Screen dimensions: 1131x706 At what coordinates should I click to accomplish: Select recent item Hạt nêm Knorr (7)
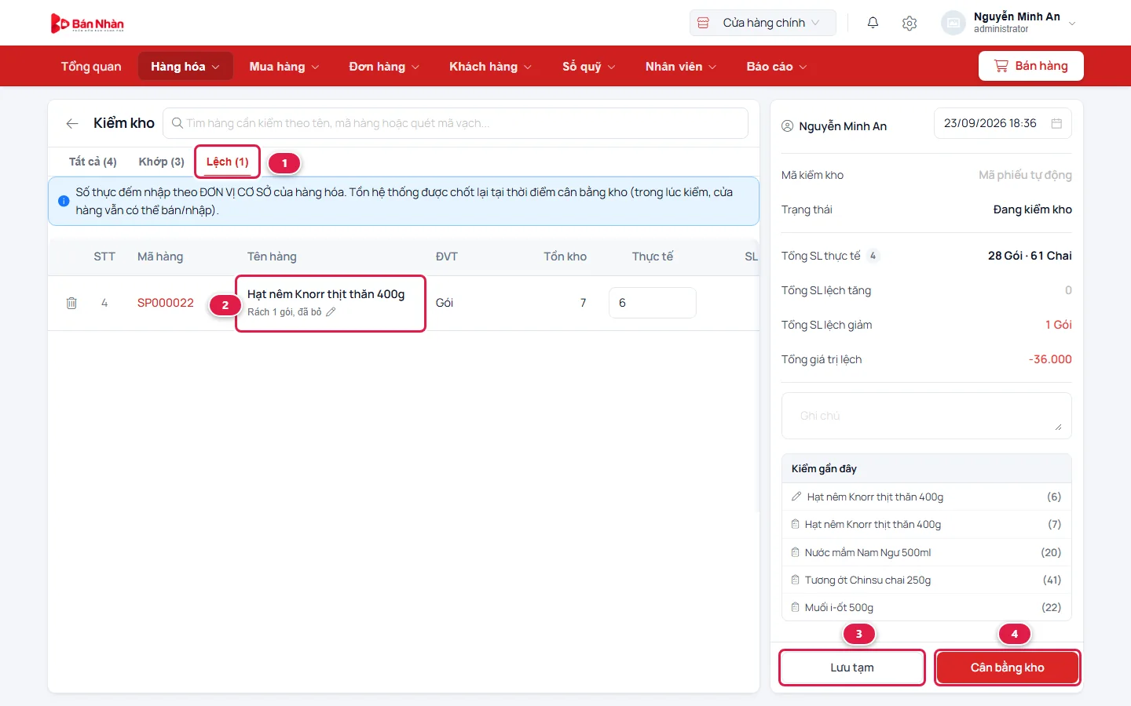[x=927, y=524]
